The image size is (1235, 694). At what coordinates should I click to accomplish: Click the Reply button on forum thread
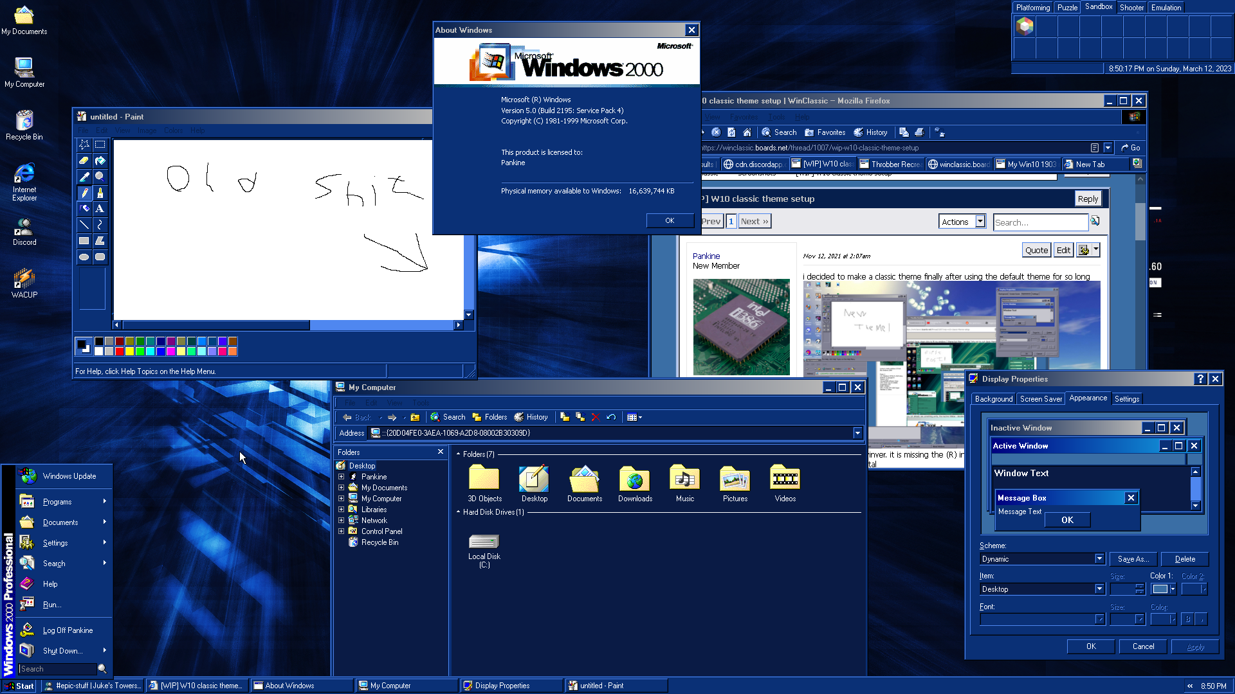(x=1088, y=199)
